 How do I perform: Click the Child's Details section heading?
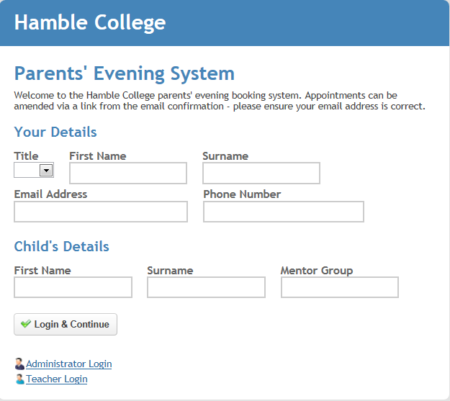tap(61, 246)
